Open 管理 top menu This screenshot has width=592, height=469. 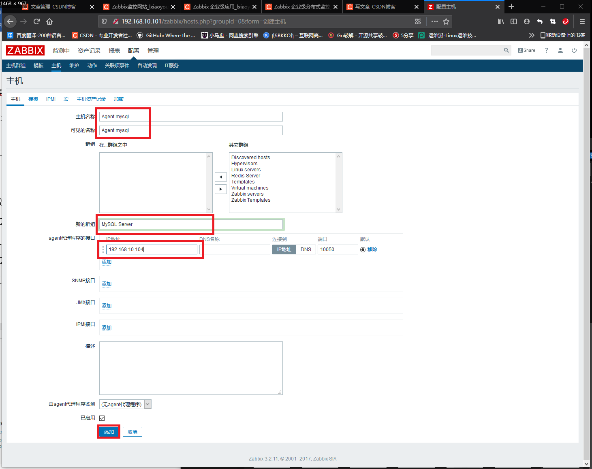[153, 51]
